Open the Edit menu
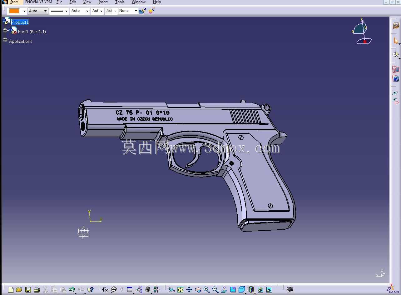This screenshot has height=295, width=401. coord(73,2)
